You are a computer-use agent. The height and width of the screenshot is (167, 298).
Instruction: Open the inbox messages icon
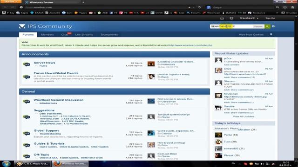(x=222, y=18)
